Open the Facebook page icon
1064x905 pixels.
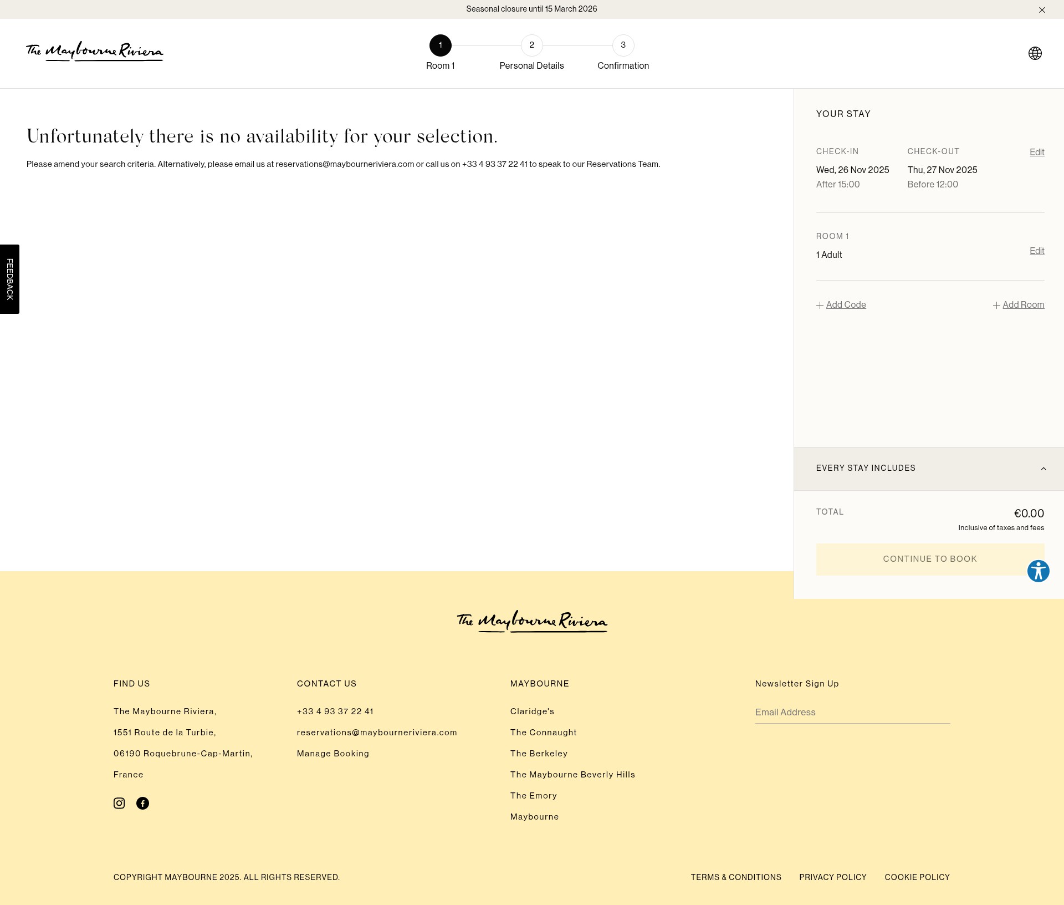[x=142, y=803]
